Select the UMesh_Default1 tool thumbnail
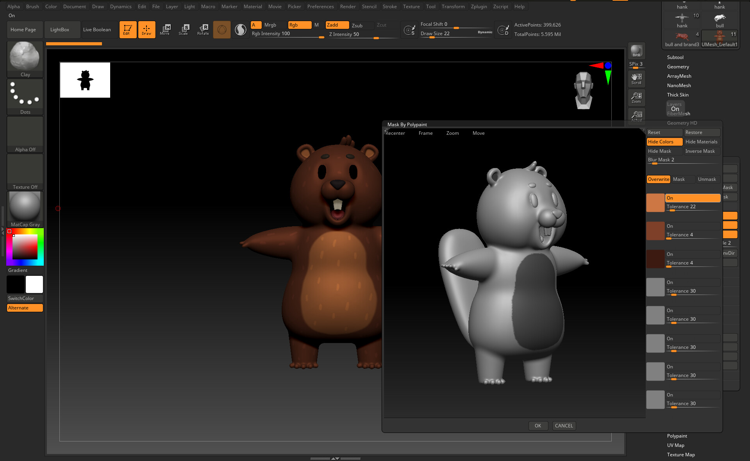750x461 pixels. (720, 39)
